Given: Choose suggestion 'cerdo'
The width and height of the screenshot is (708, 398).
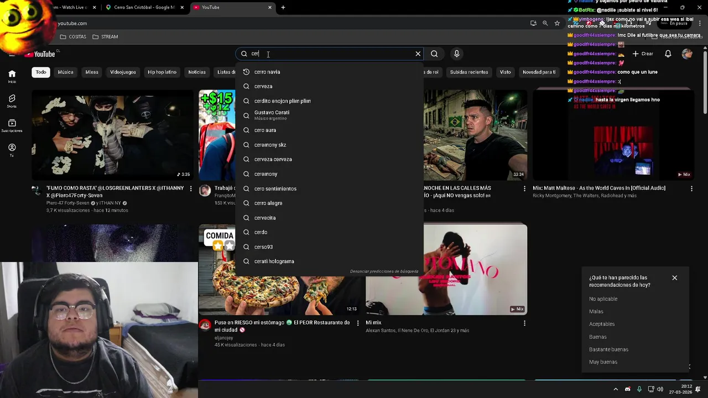Looking at the screenshot, I should tap(329, 232).
